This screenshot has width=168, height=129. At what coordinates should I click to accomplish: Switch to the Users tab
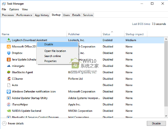66,15
